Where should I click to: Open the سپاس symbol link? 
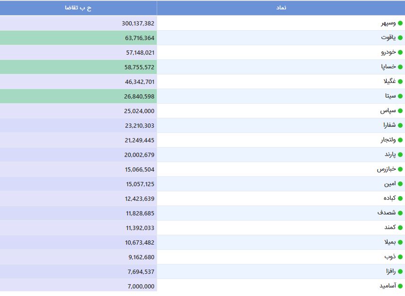point(388,111)
